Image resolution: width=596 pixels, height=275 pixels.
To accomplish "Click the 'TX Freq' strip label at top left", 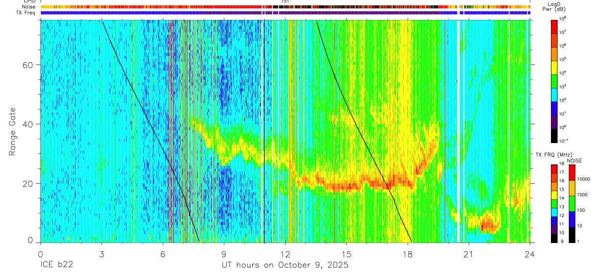I will (26, 13).
